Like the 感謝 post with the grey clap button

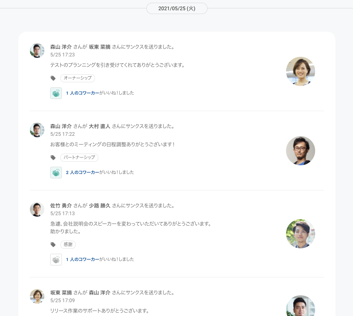coord(56,260)
